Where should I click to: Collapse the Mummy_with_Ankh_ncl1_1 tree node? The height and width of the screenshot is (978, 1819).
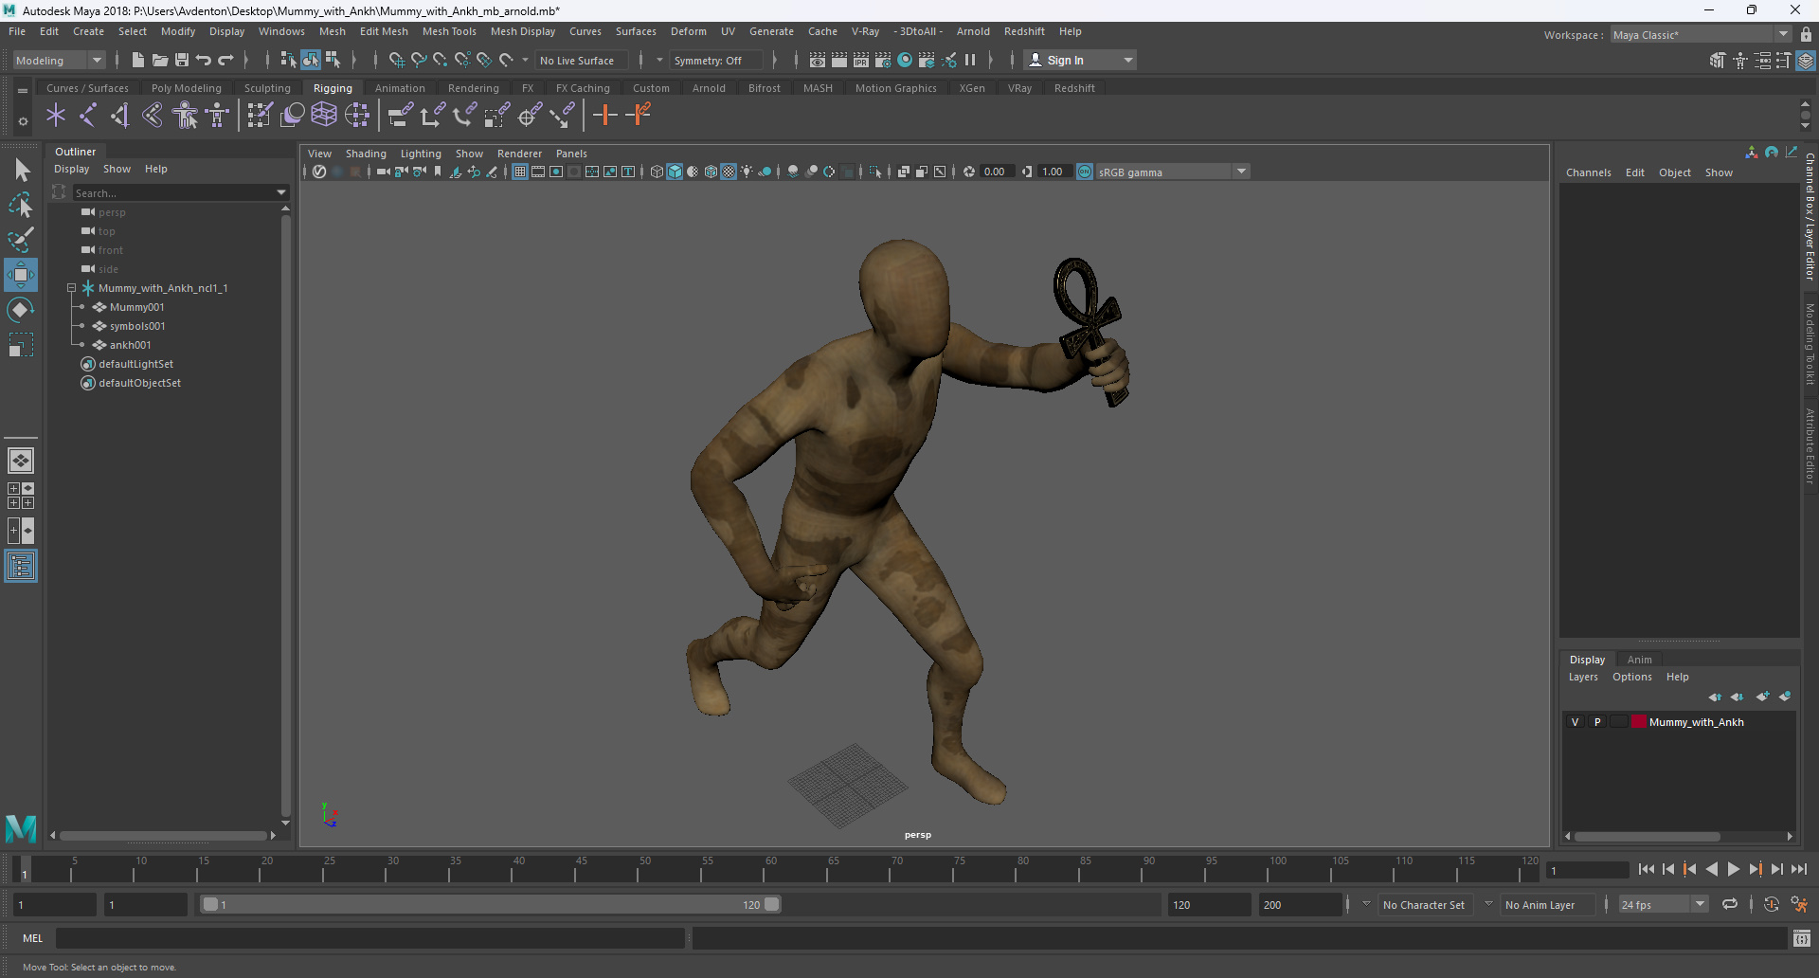click(71, 288)
